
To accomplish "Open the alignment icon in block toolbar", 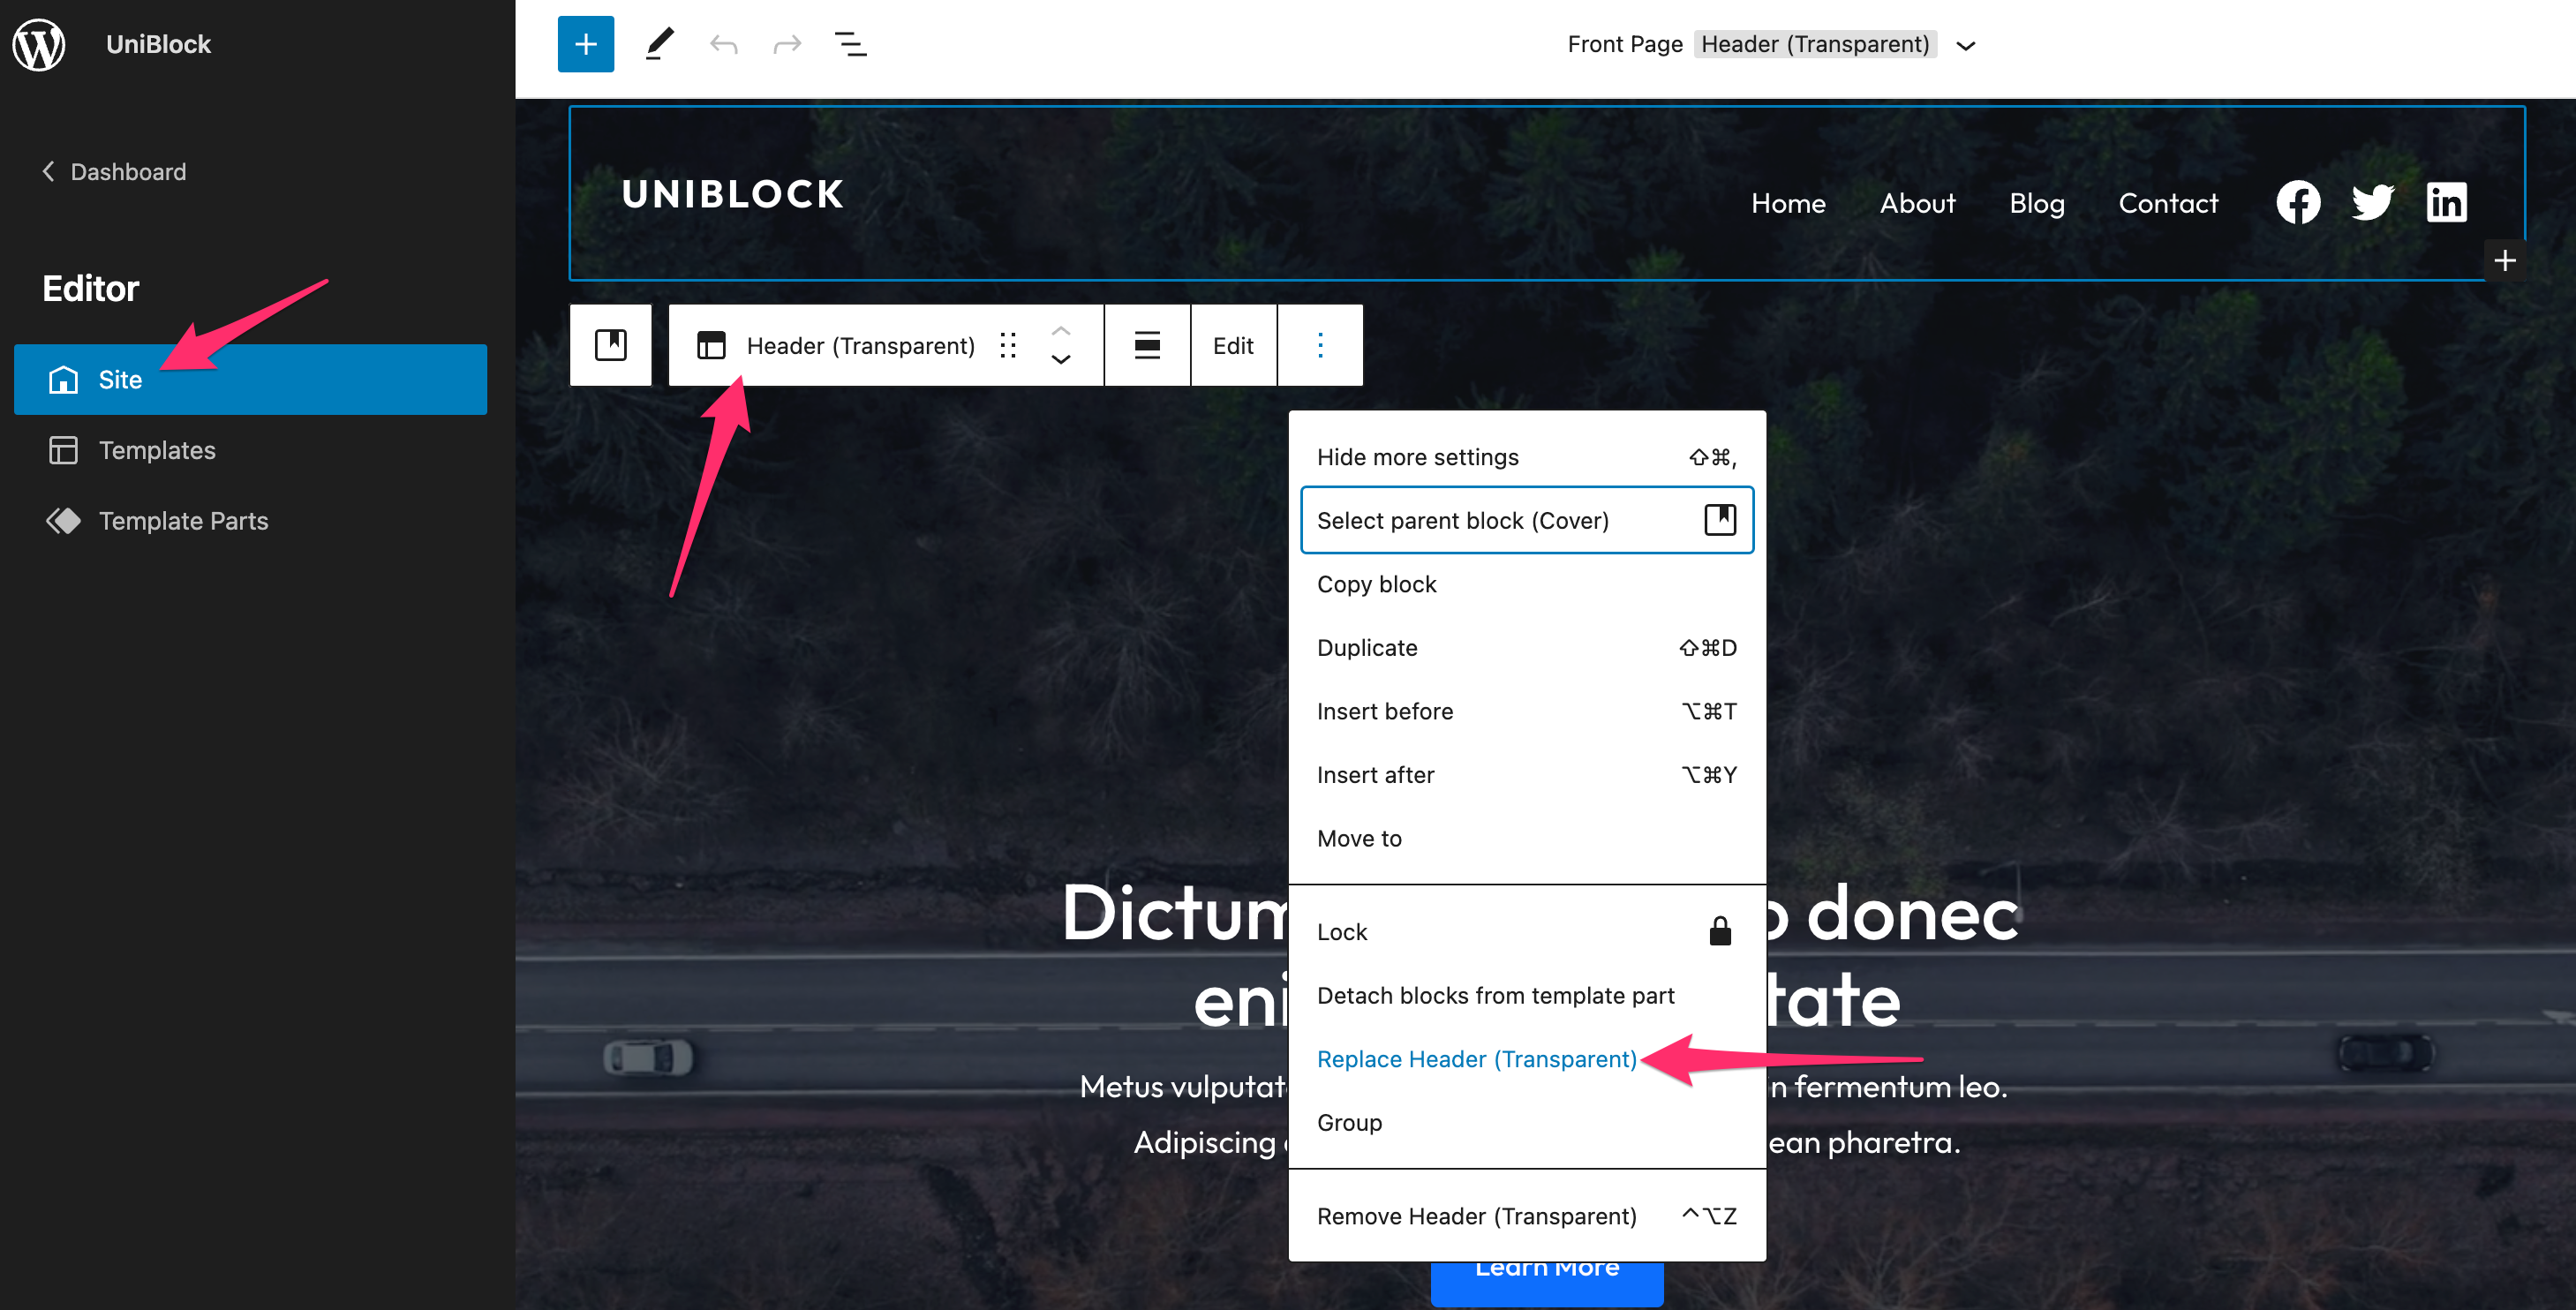I will (x=1147, y=345).
